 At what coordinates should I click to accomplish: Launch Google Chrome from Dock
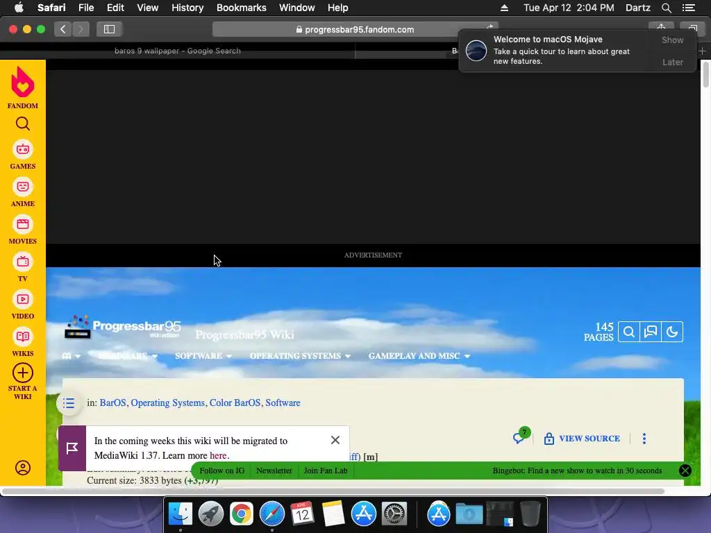click(241, 514)
